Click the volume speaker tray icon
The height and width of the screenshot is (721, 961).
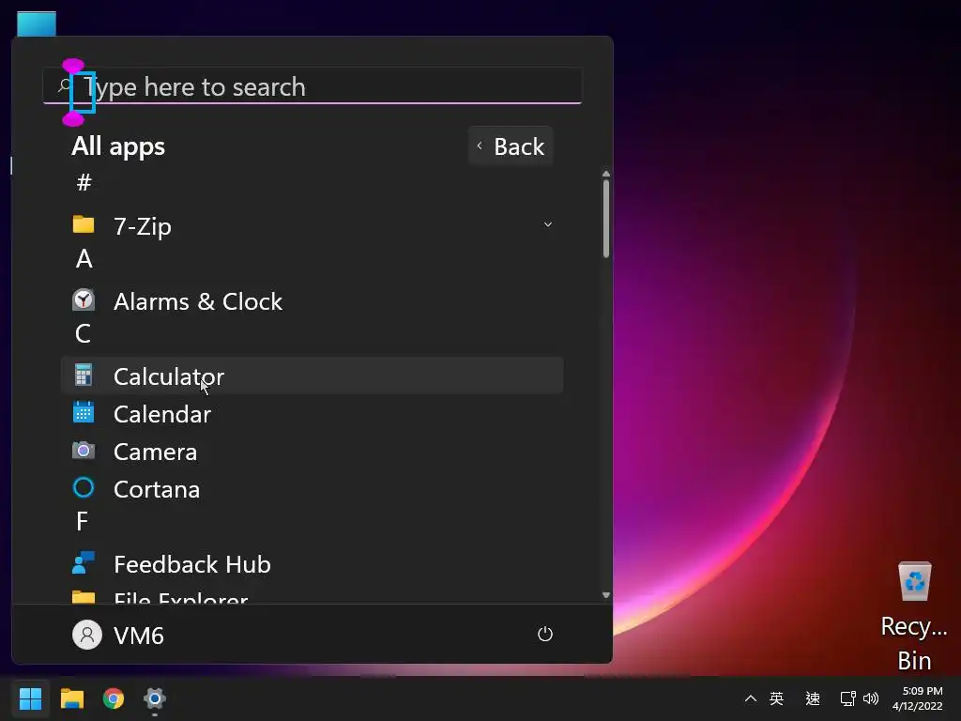tap(870, 698)
